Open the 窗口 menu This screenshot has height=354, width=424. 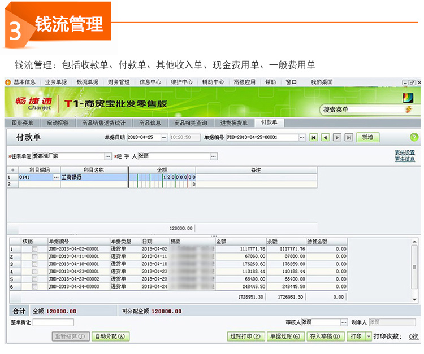291,82
